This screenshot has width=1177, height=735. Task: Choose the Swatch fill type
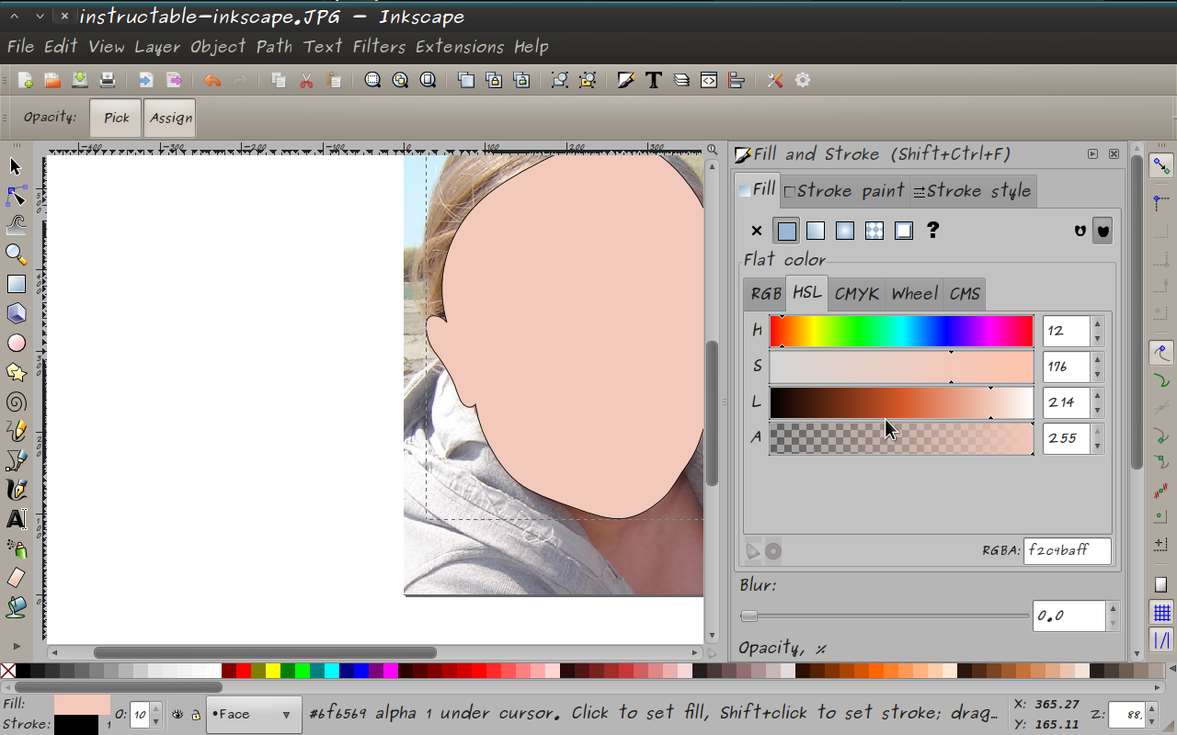pyautogui.click(x=904, y=231)
